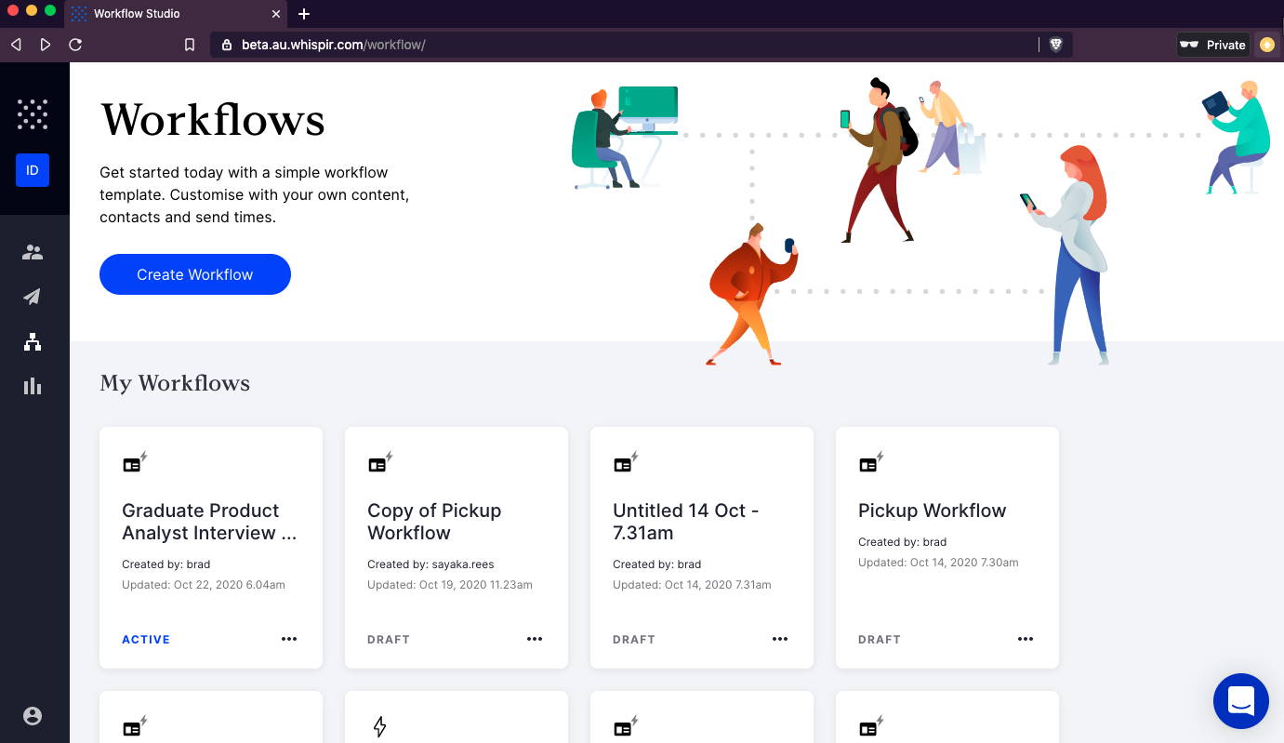This screenshot has height=743, width=1284.
Task: Click the browser forward arrow
Action: pos(46,45)
